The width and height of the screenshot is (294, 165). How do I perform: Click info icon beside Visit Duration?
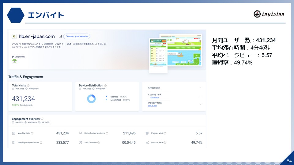(x=99, y=143)
